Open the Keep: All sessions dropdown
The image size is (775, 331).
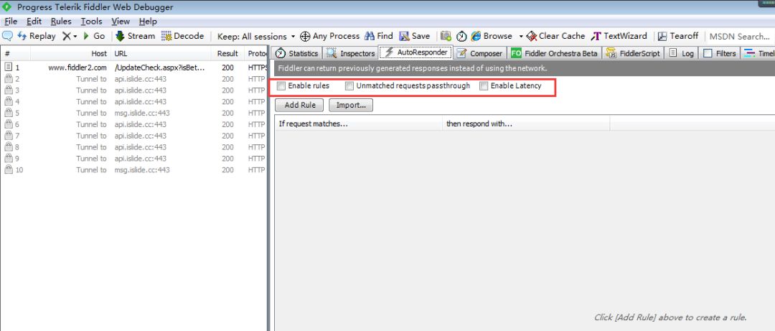tap(256, 37)
